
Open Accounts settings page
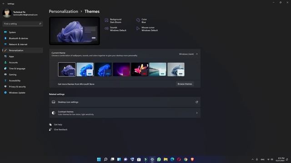pos(23,62)
